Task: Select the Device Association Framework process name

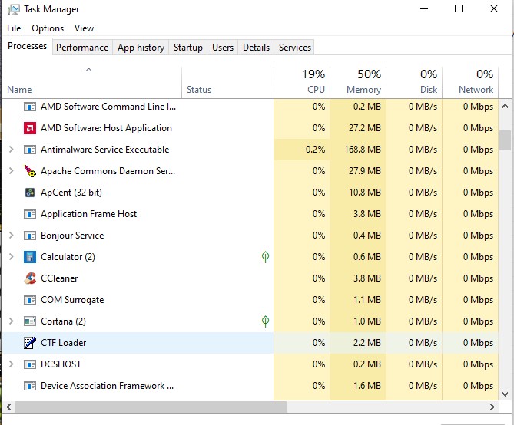Action: [x=108, y=386]
